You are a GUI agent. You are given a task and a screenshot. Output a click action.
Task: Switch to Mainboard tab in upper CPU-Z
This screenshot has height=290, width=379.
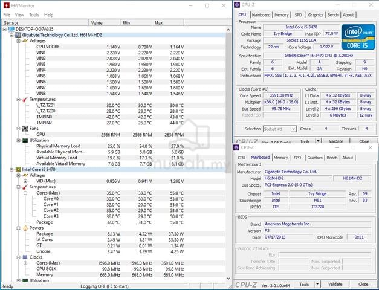pyautogui.click(x=261, y=15)
